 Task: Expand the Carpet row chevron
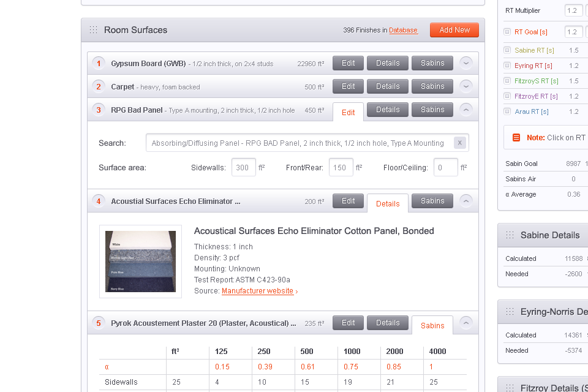(466, 86)
